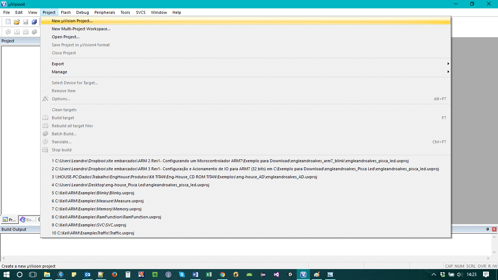The width and height of the screenshot is (498, 280).
Task: Select New Multi-Project Workspace
Action: click(x=81, y=29)
